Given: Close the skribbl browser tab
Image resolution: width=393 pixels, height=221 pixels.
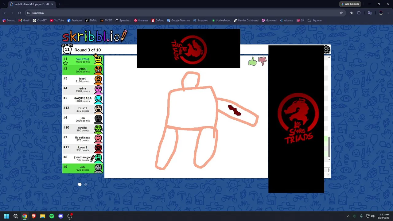Looking at the screenshot, I should pos(52,4).
